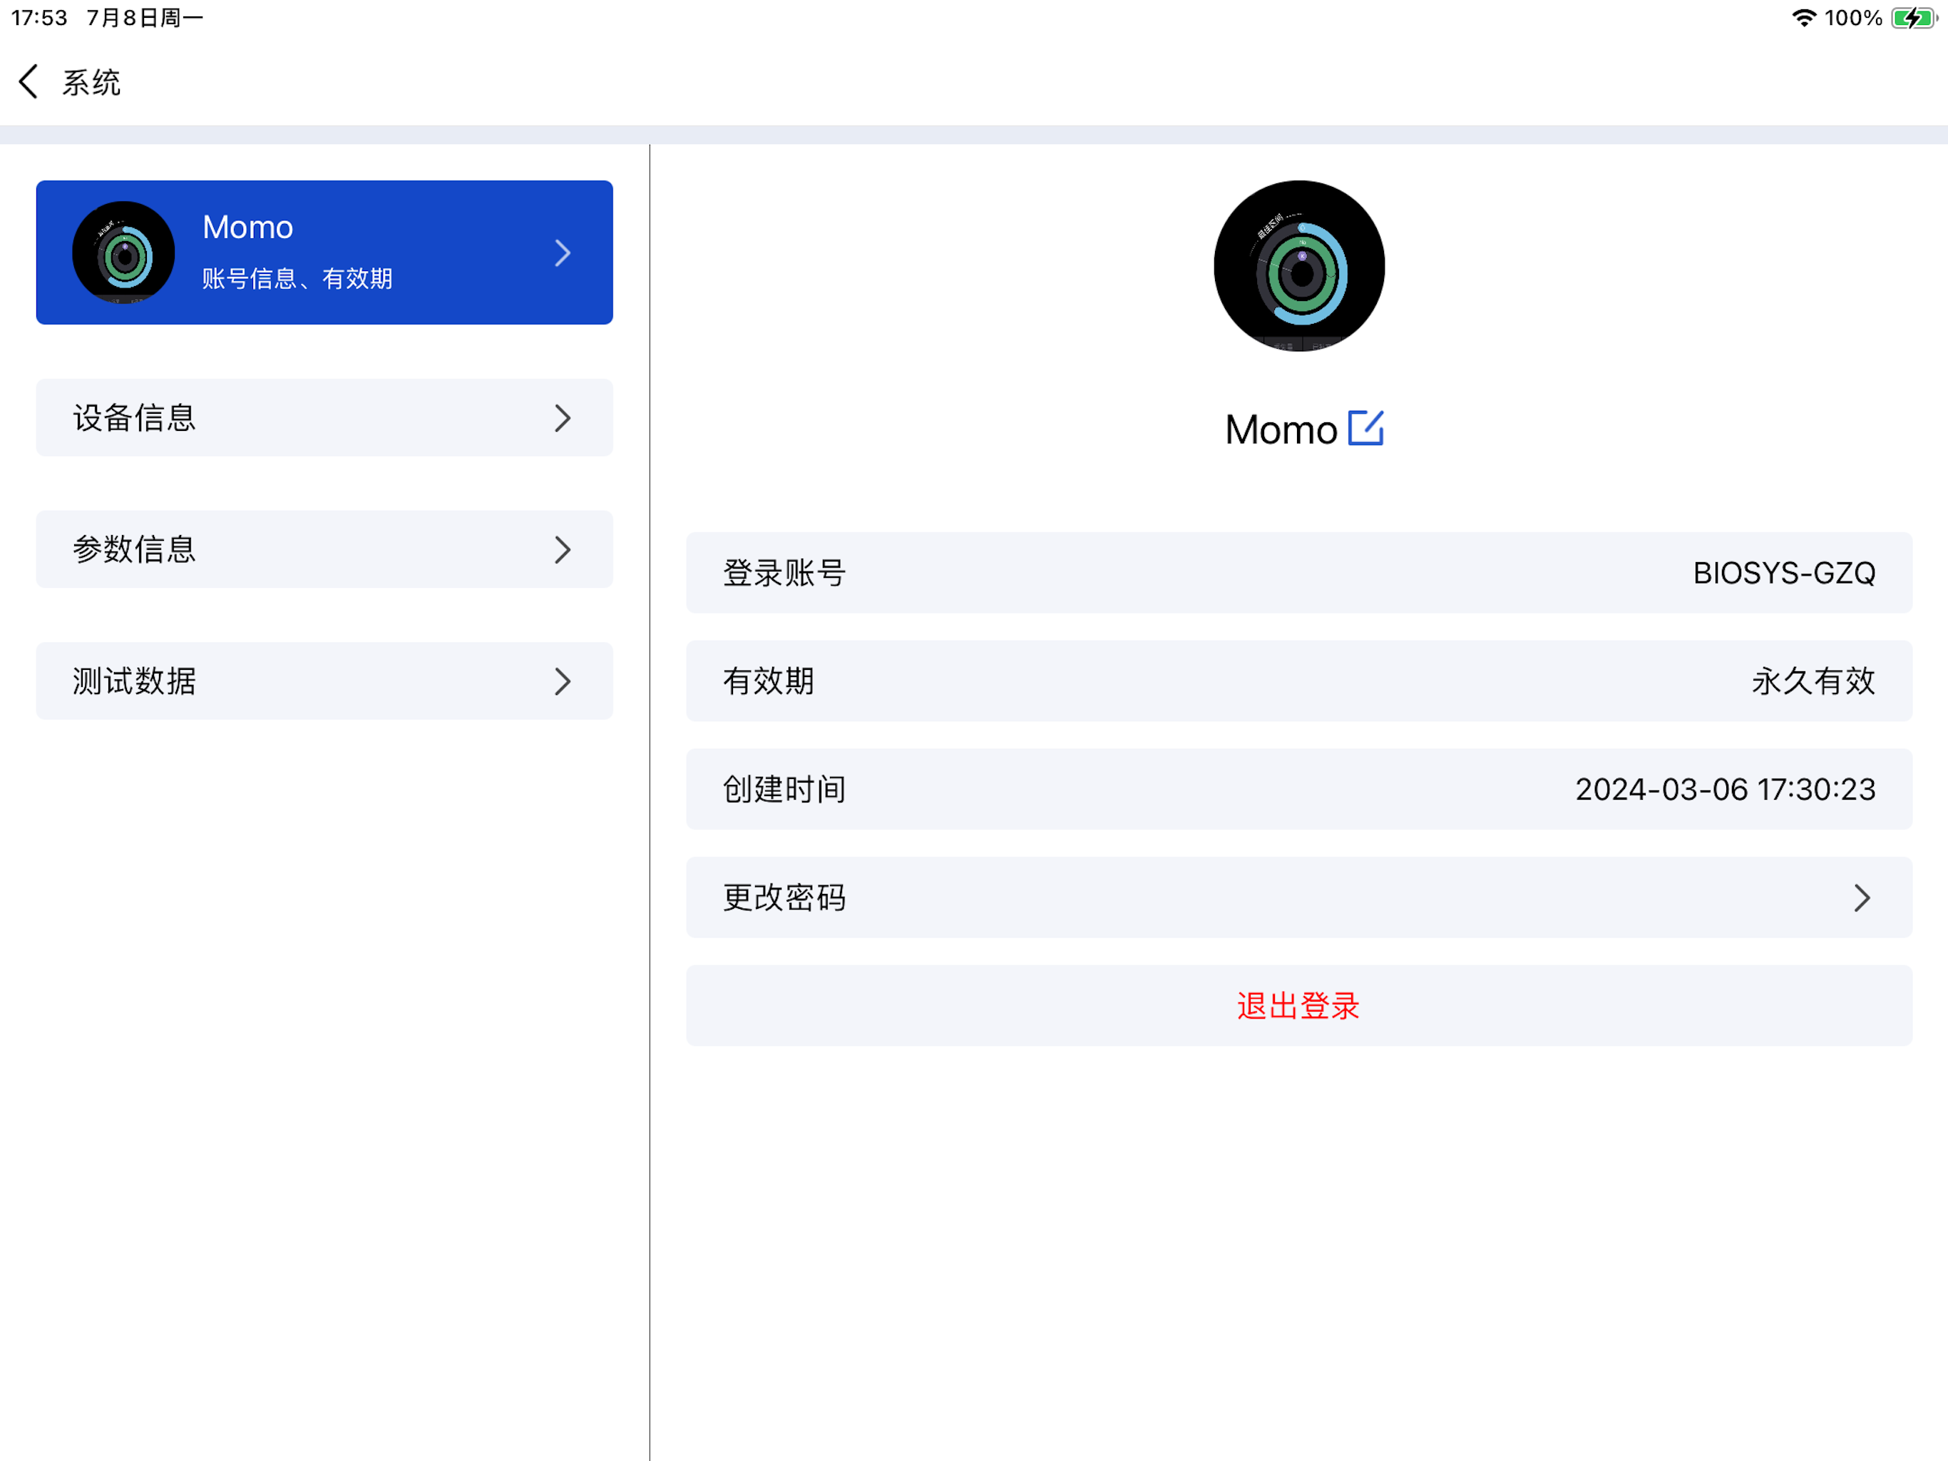Tap the edit pencil icon beside Momo
This screenshot has width=1948, height=1461.
1366,428
